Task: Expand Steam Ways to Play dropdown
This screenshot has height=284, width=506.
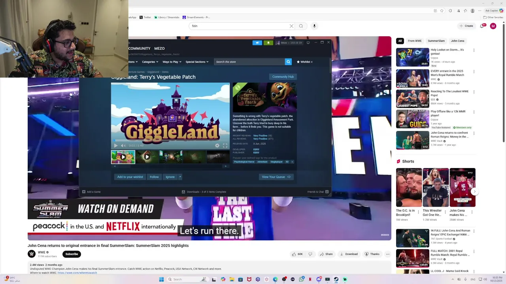Action: (x=172, y=62)
